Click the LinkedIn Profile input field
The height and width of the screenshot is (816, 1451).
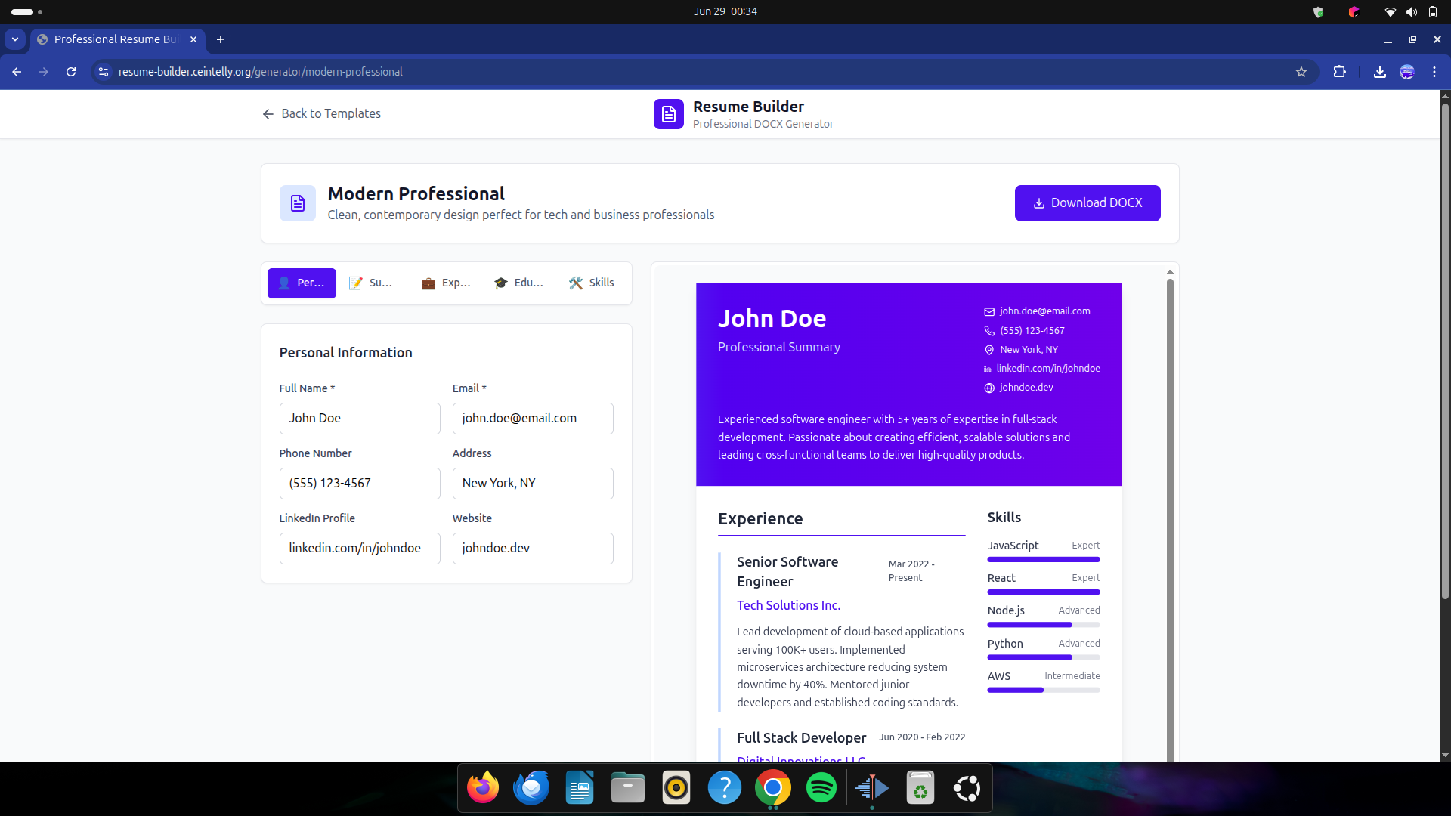point(359,549)
